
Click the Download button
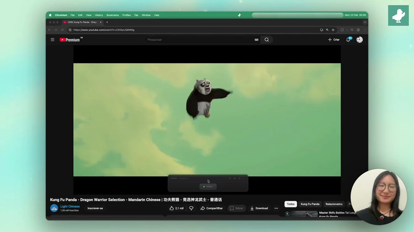[x=259, y=208]
